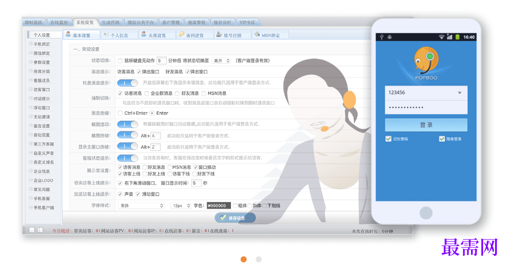509x266 pixels.
Task: Tap the USB icon in phone status bar
Action: click(x=382, y=37)
